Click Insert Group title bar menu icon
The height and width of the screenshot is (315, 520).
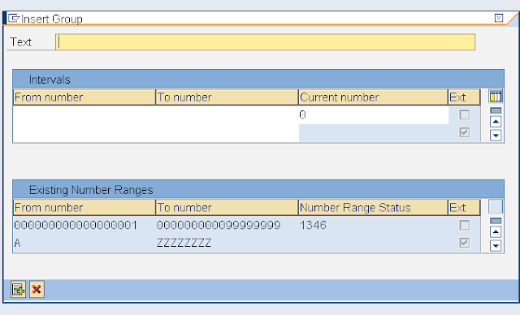[13, 18]
